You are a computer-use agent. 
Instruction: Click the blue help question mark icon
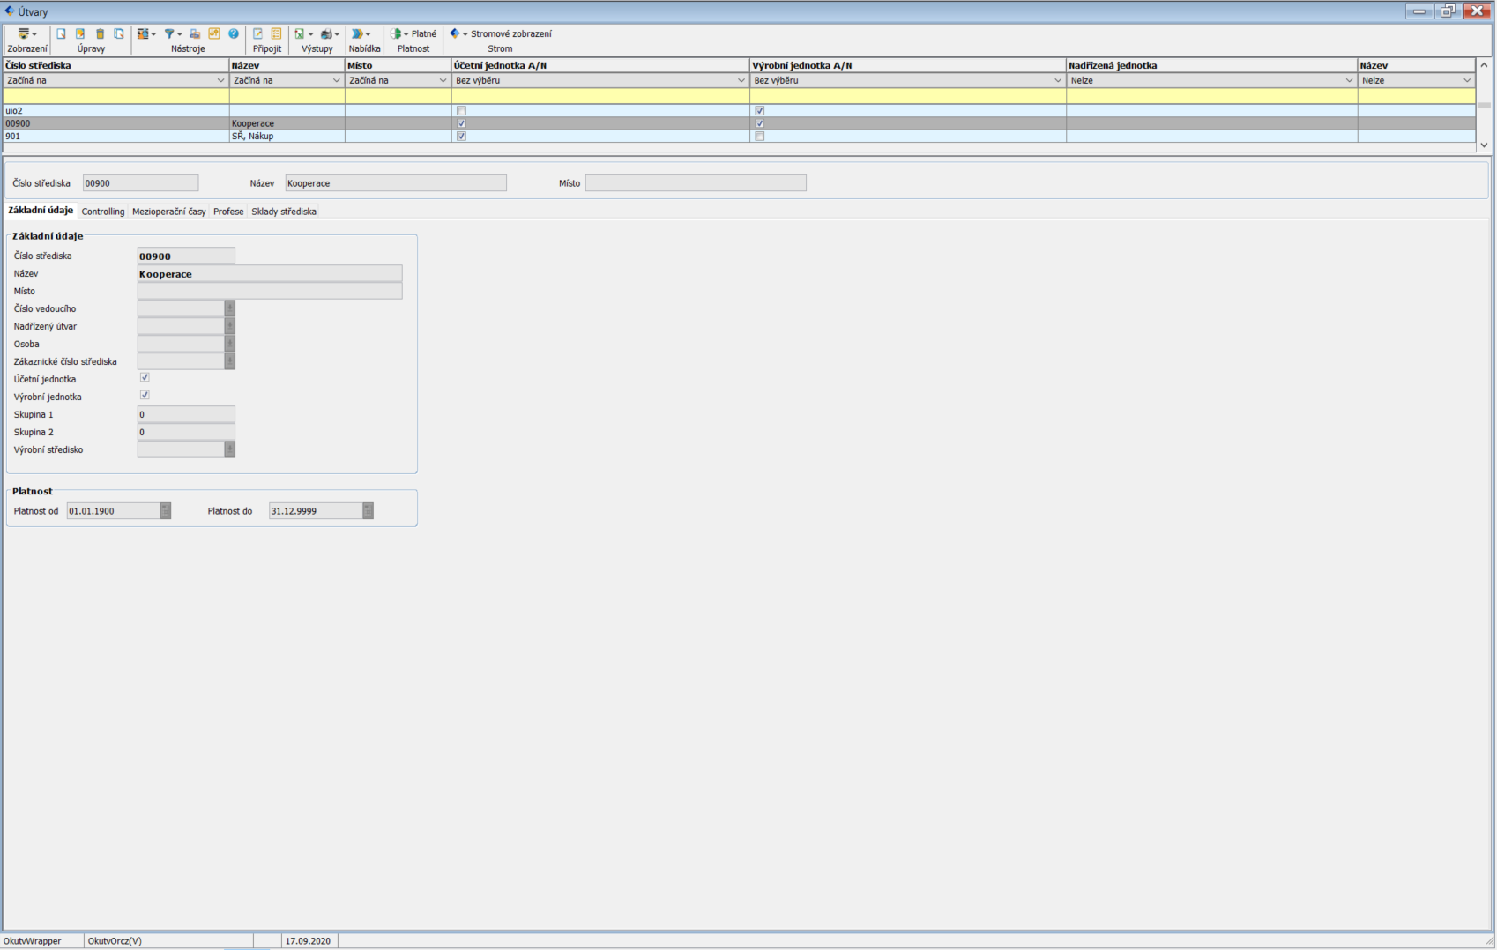point(234,33)
